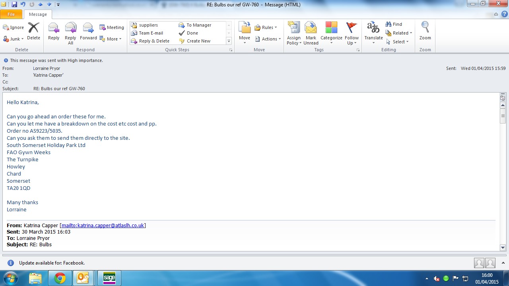Image resolution: width=509 pixels, height=286 pixels.
Task: Minimize the ribbon with the caret icon
Action: pyautogui.click(x=496, y=14)
